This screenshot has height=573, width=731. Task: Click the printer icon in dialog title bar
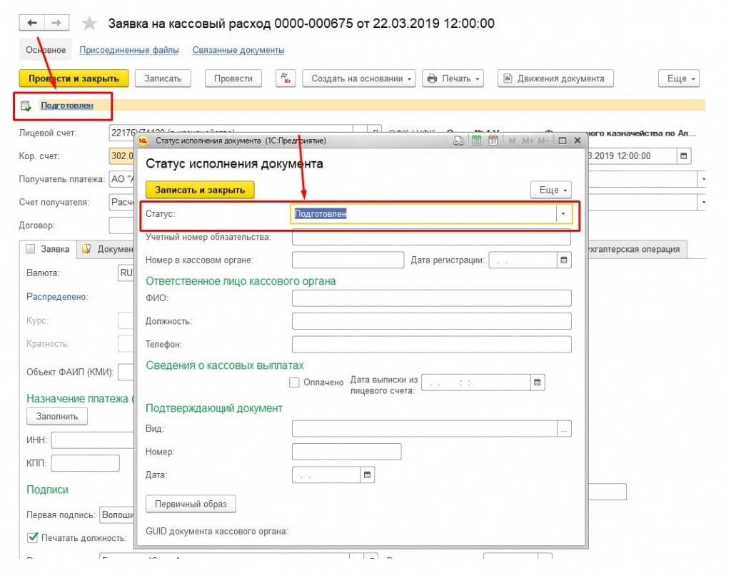[459, 141]
